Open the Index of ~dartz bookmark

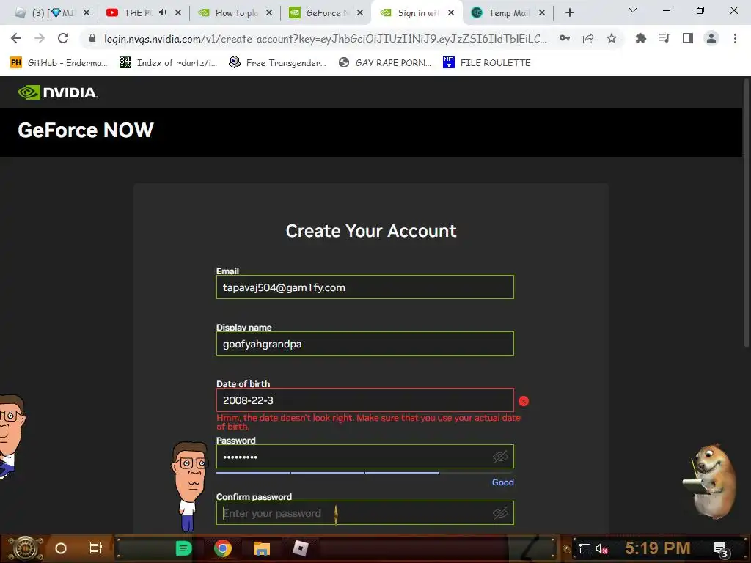pyautogui.click(x=168, y=63)
